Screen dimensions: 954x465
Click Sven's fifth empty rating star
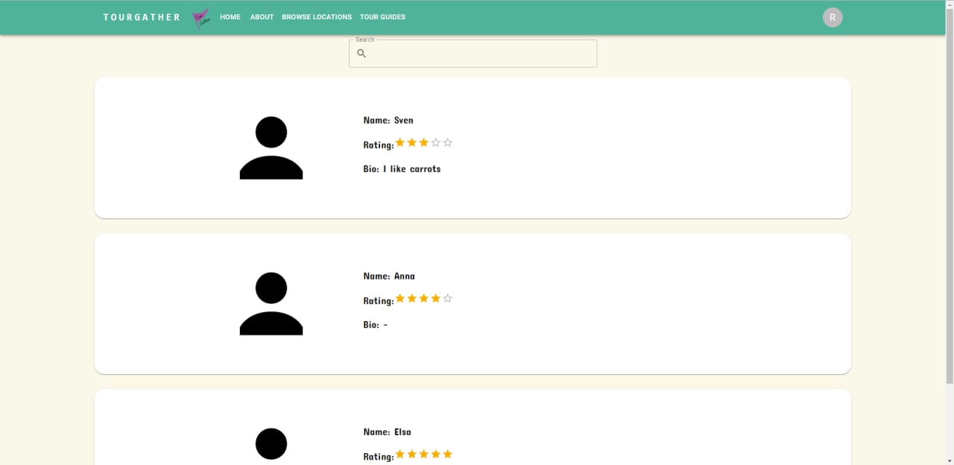448,142
